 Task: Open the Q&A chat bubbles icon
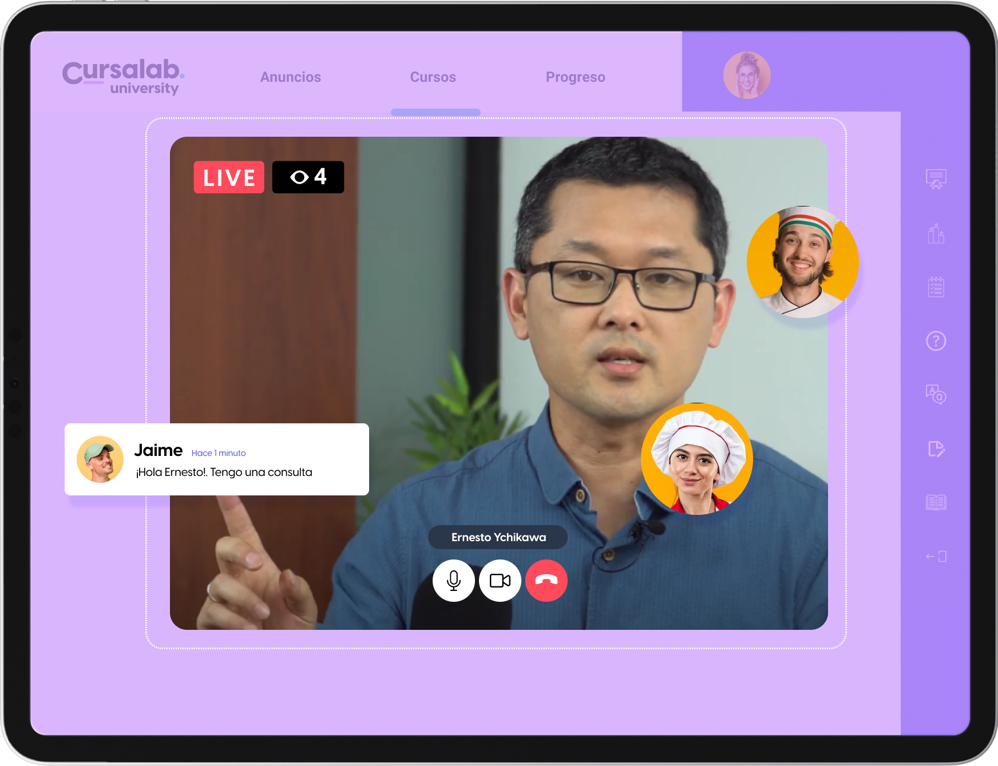(936, 394)
